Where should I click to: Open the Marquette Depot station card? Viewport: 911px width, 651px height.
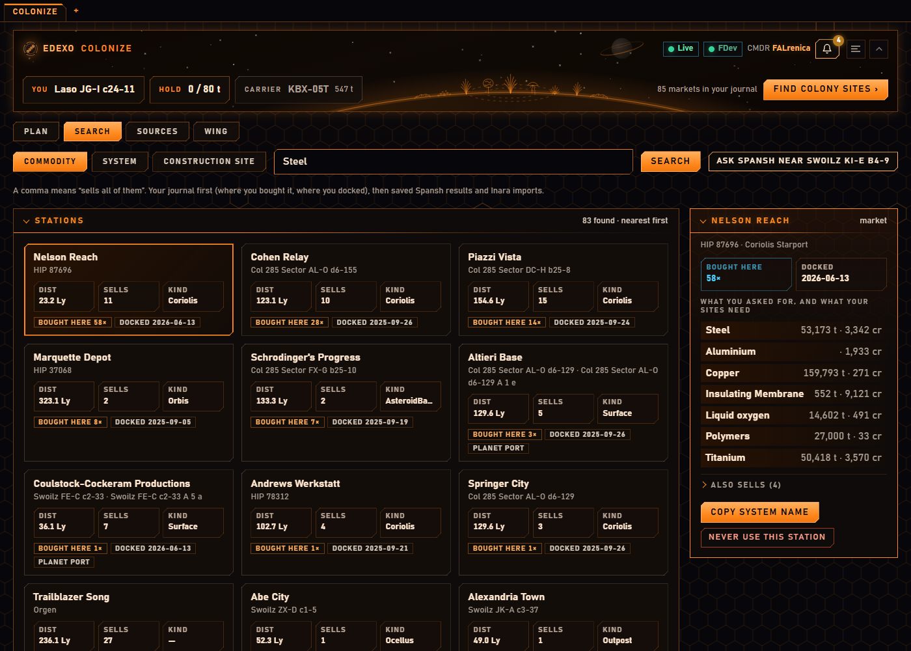click(x=129, y=402)
